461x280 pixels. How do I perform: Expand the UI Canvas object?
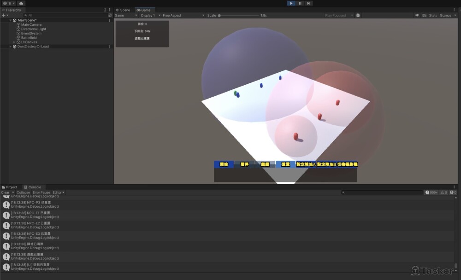14,42
